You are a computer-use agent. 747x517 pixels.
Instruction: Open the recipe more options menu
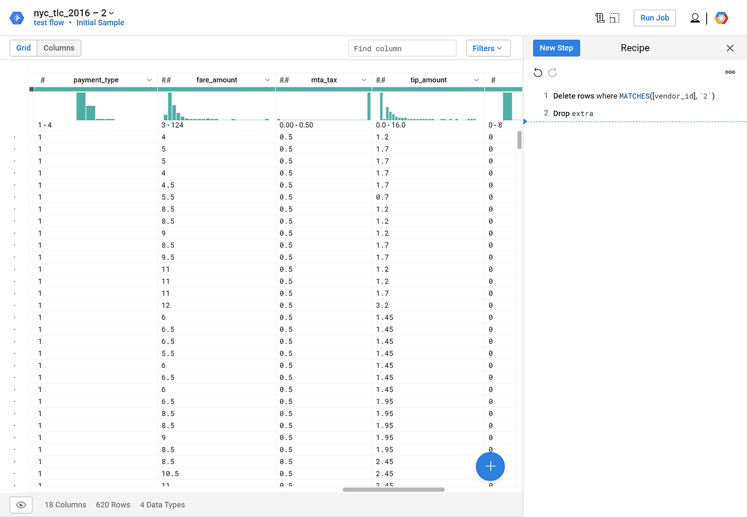[729, 72]
